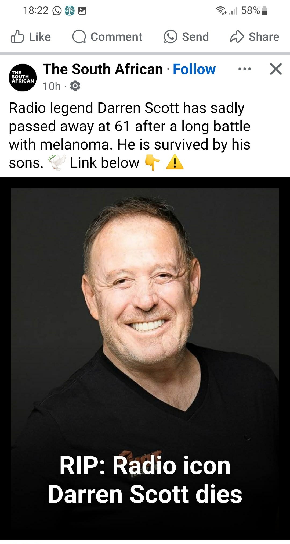Tap the WhatsApp Send icon
290x544 pixels.
pos(171,37)
